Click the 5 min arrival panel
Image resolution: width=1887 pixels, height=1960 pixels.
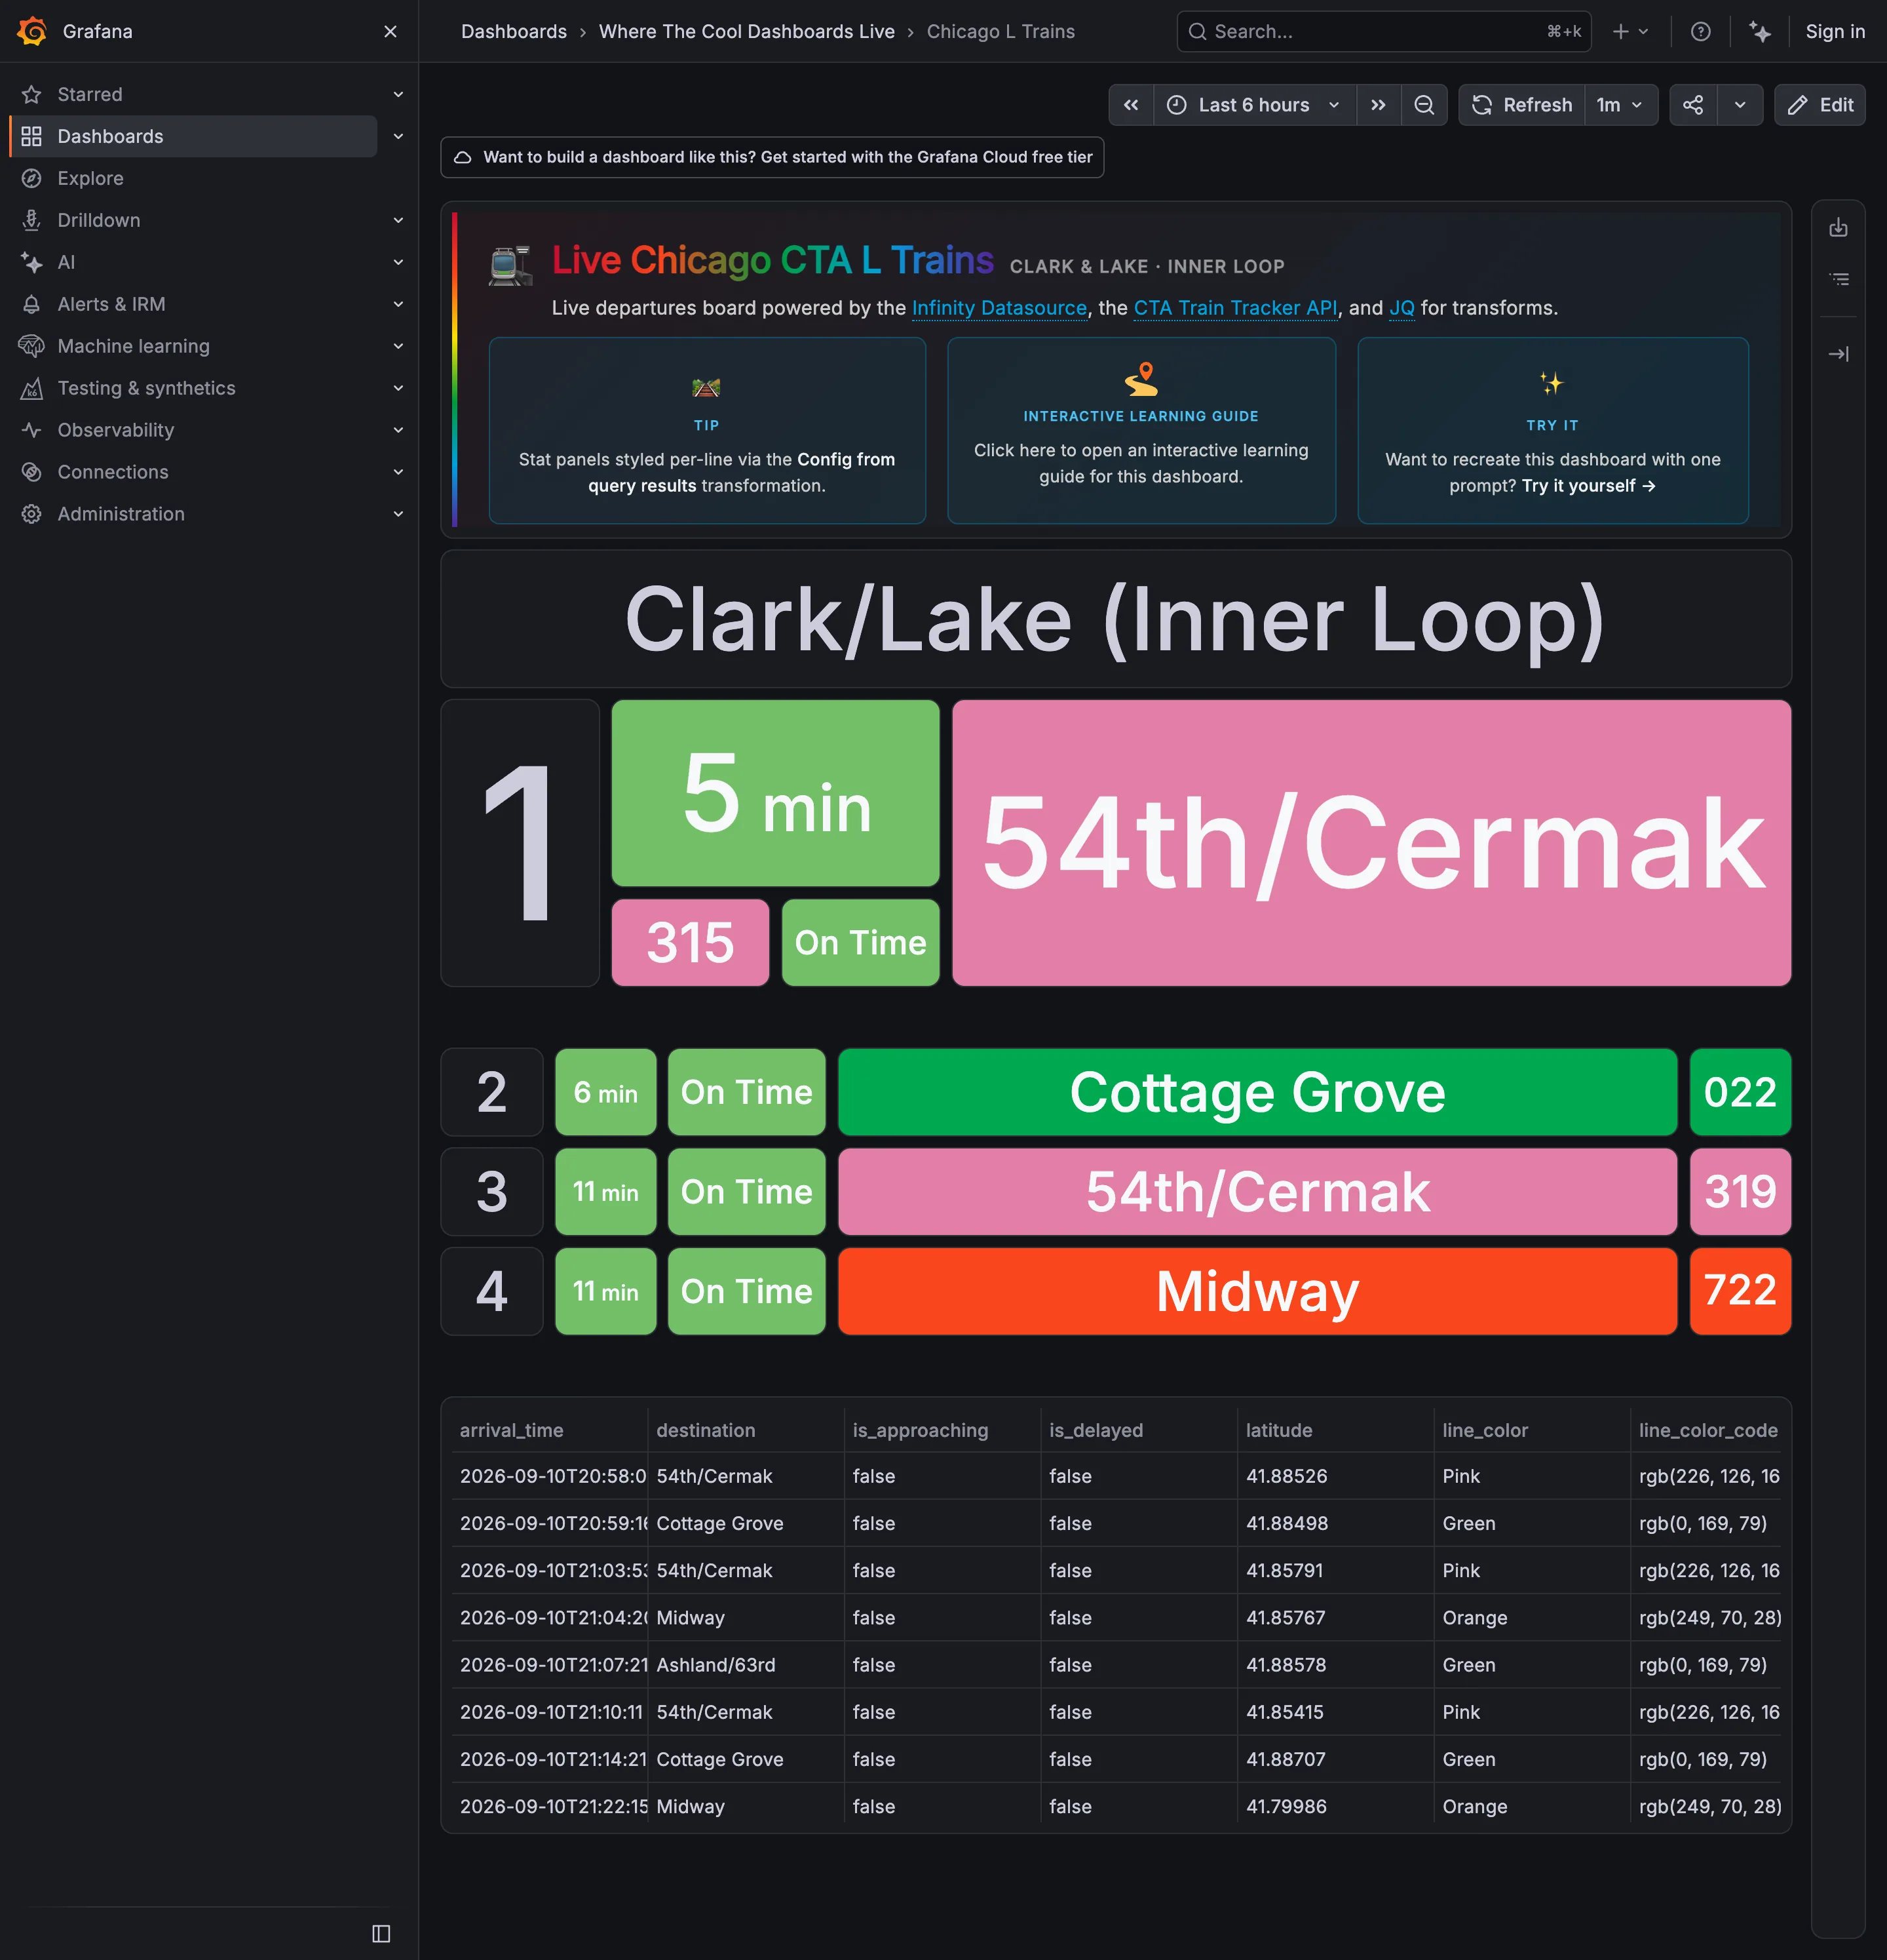[x=776, y=793]
